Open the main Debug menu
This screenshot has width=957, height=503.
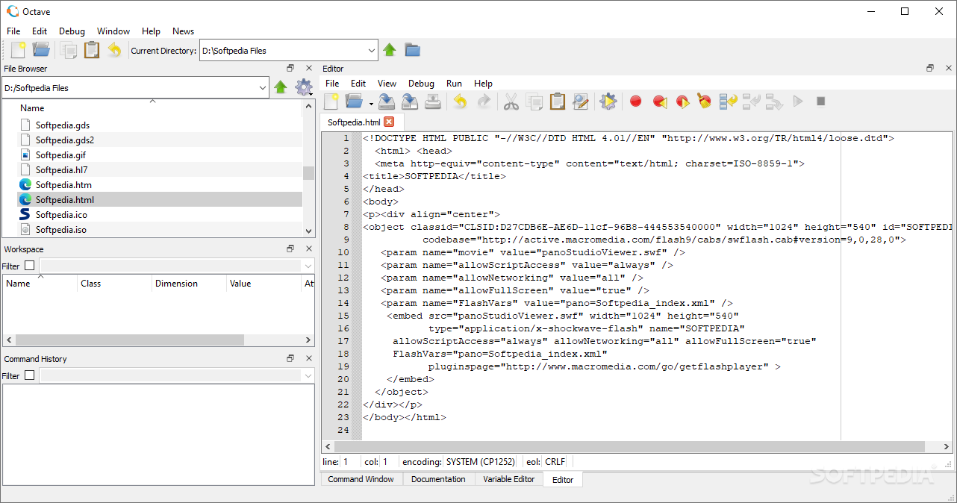pos(72,31)
